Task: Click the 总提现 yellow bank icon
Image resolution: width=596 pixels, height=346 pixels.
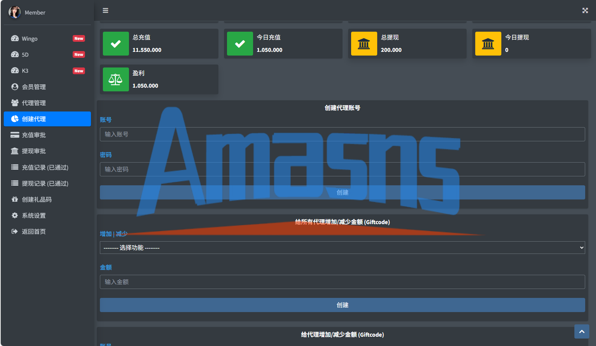Action: (364, 44)
